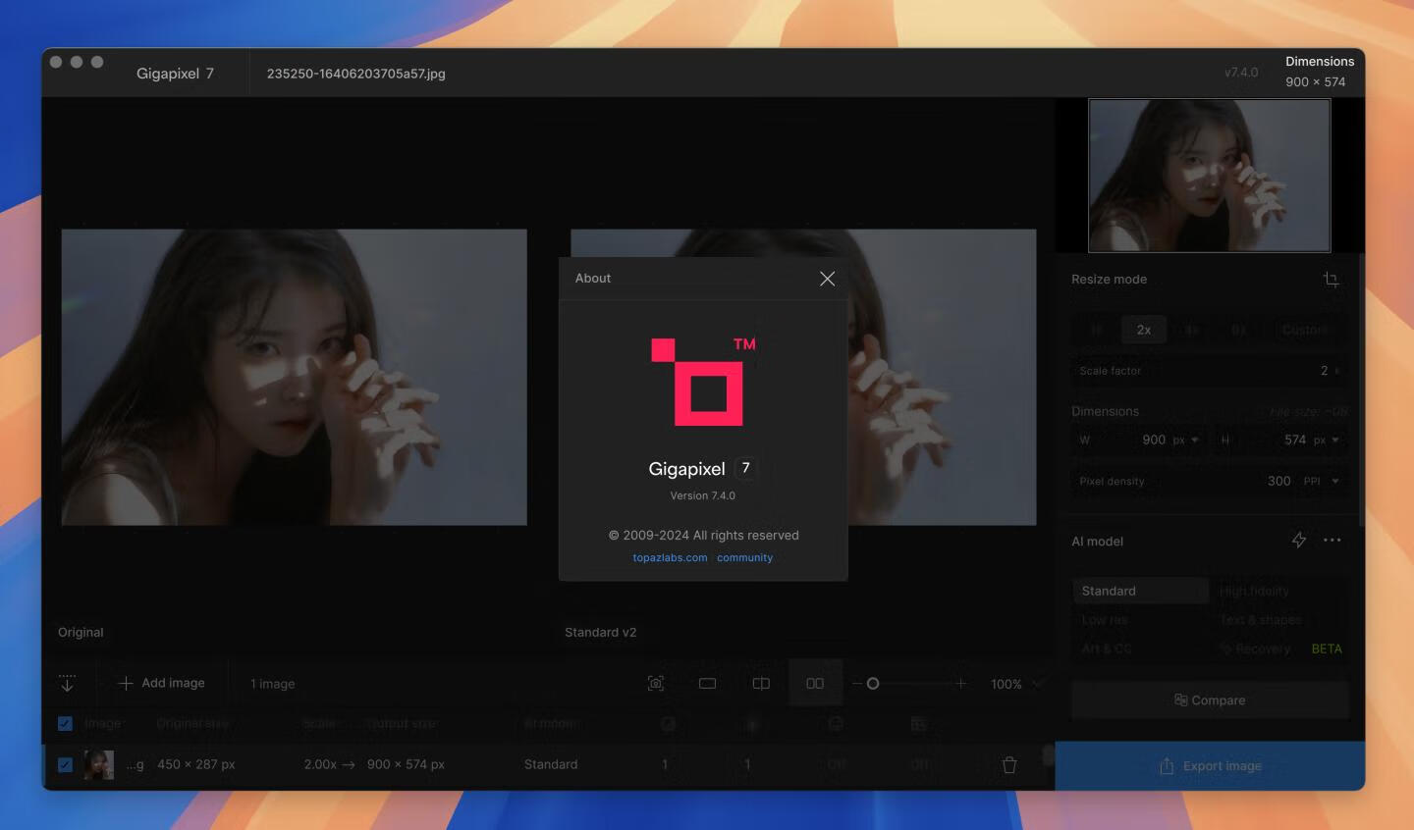Click the zoom in plus icon

tap(960, 684)
